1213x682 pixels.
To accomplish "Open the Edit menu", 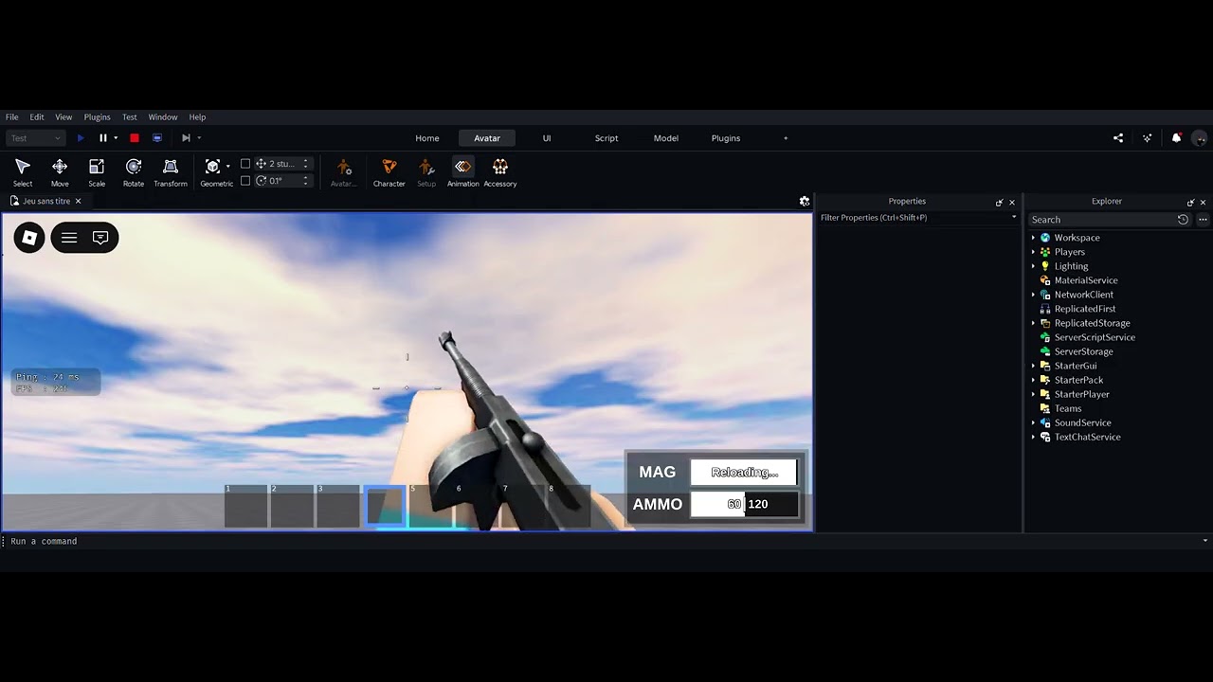I will tap(37, 117).
